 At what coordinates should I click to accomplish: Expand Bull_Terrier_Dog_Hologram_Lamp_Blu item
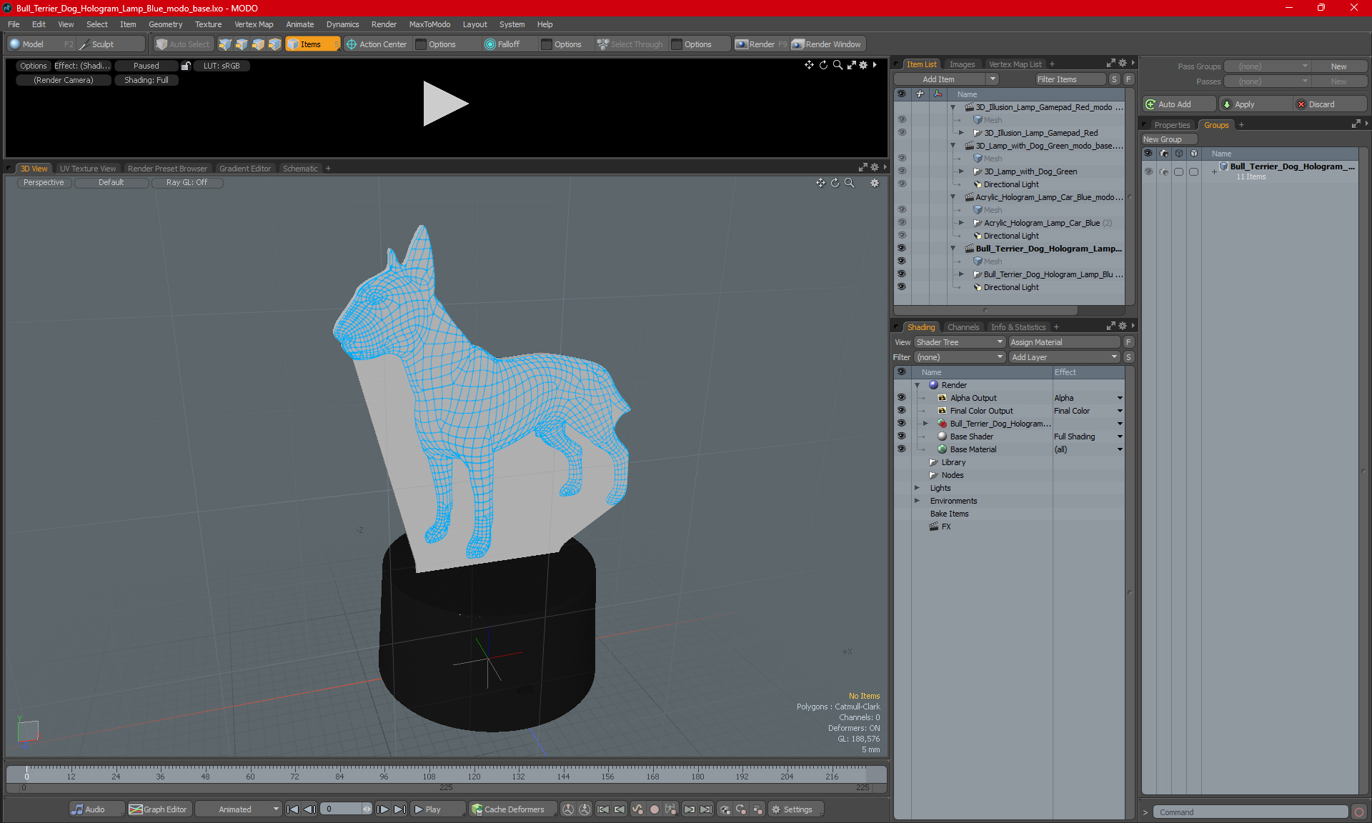pos(961,274)
